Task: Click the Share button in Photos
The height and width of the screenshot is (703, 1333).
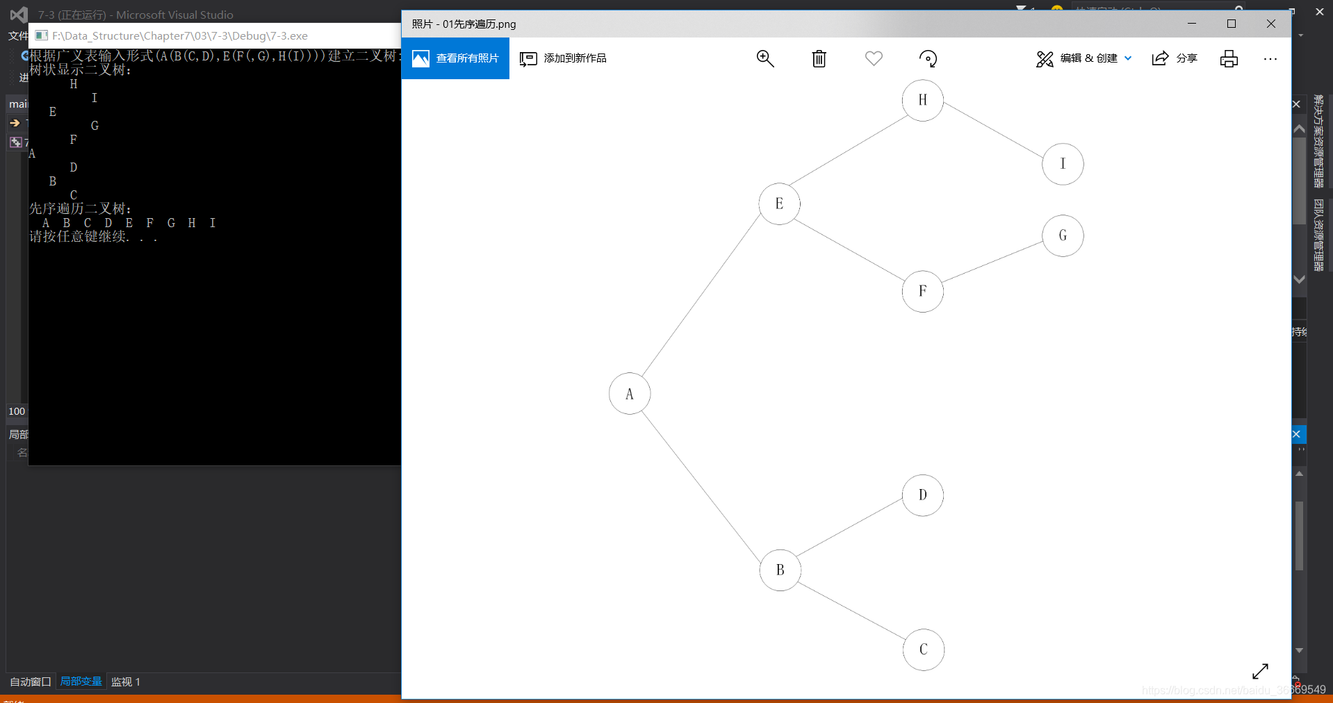Action: coord(1175,58)
